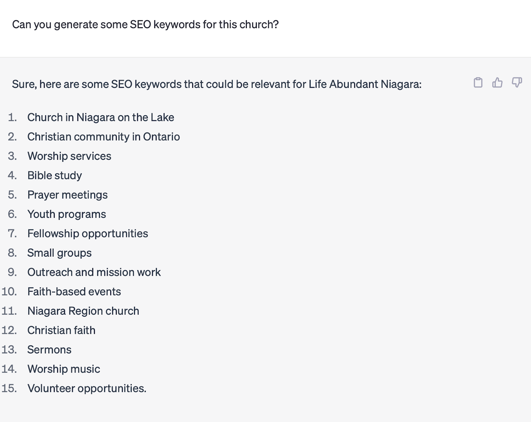
Task: Click the response intro mentioning Life Abundant Niagara
Action: tap(217, 84)
